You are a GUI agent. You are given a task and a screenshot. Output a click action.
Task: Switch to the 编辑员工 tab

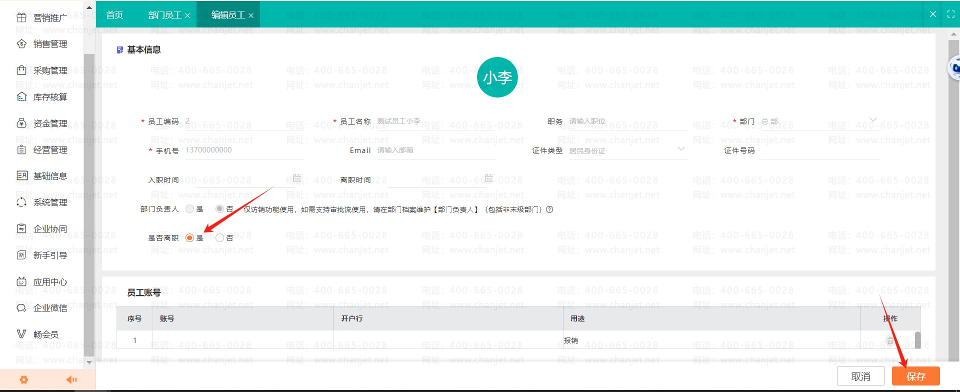[228, 15]
